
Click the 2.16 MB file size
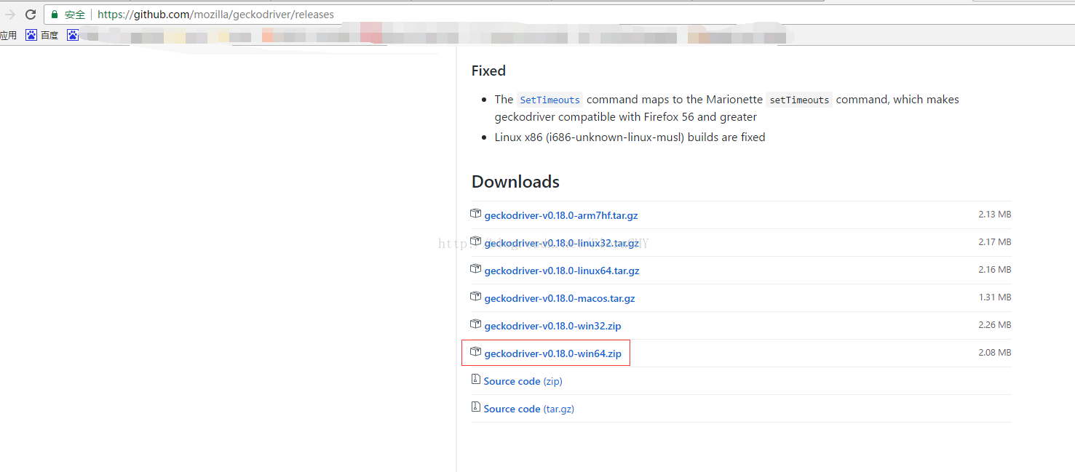(995, 270)
